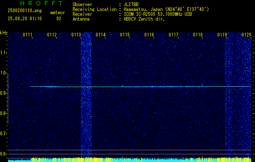This screenshot has height=162, width=255.
Task: Click the 0113 time marker
Action: click(x=76, y=34)
